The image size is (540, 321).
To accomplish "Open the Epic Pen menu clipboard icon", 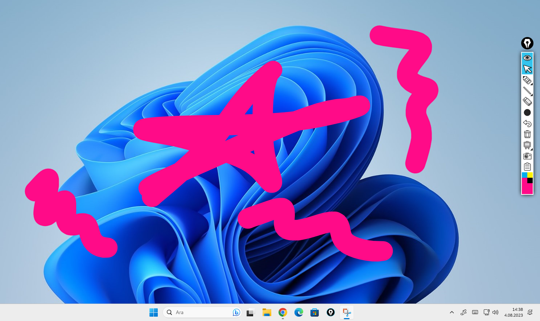I will coord(527,167).
